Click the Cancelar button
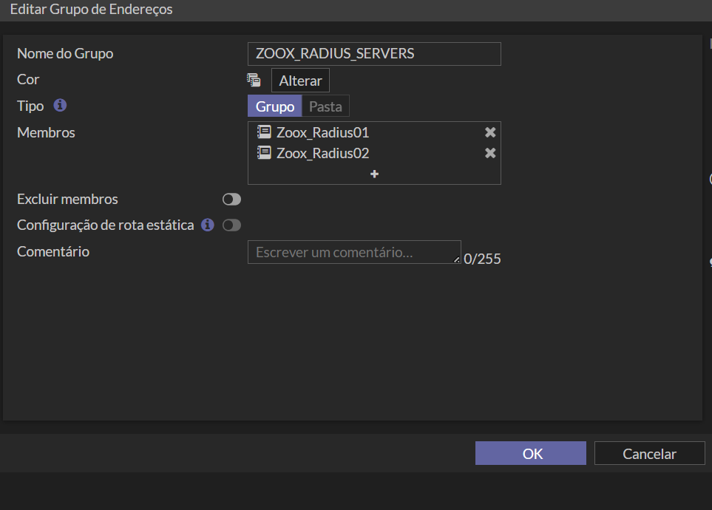 (x=649, y=453)
